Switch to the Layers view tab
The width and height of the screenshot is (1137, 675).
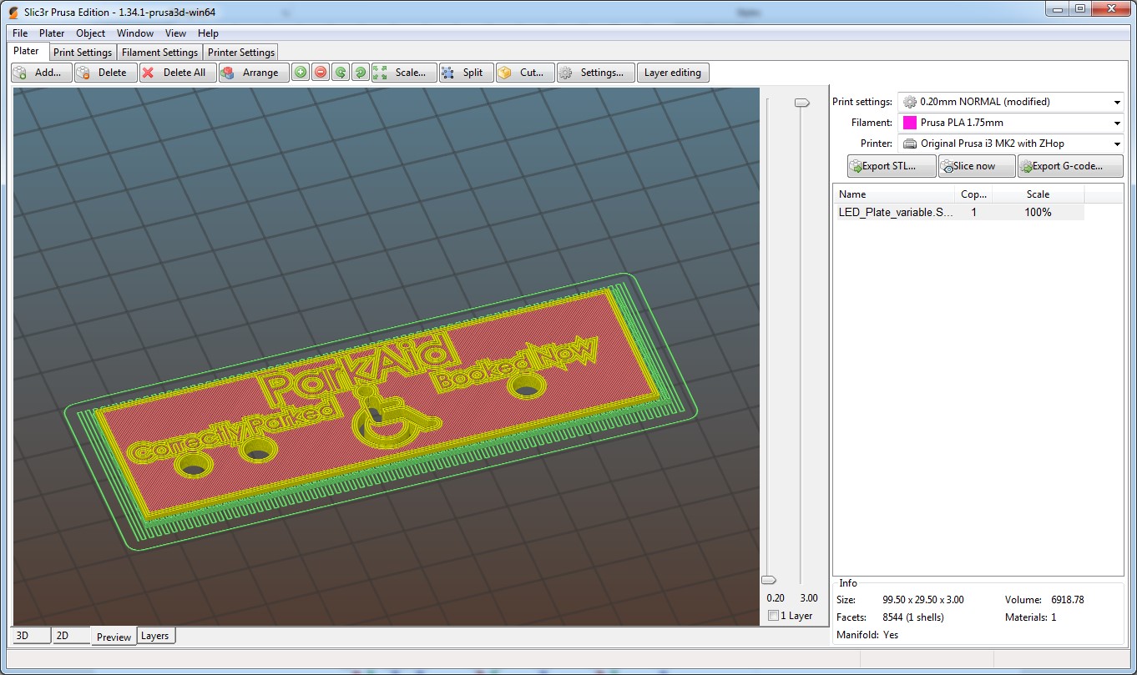coord(154,636)
